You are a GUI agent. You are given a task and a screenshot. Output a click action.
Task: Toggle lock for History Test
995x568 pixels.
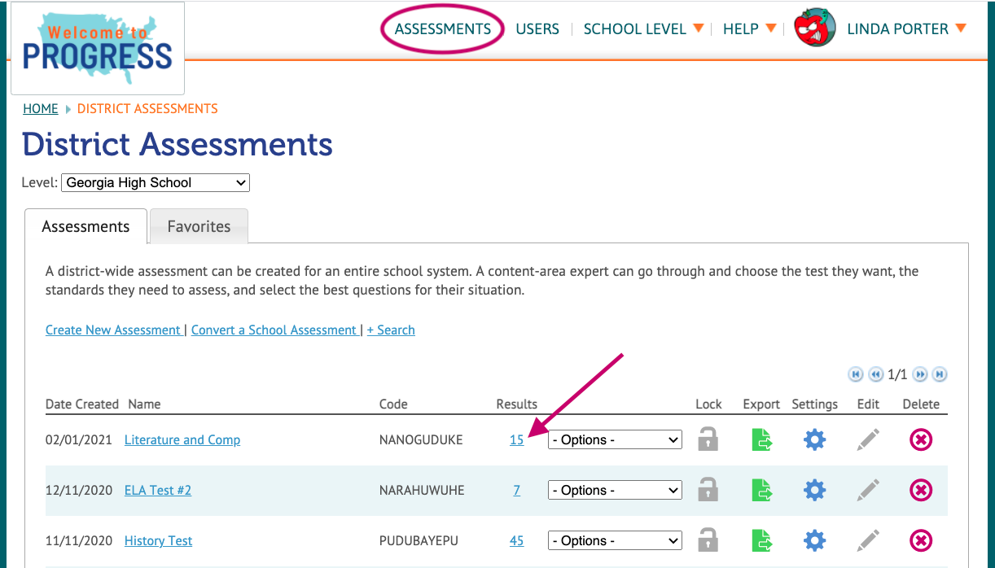708,540
